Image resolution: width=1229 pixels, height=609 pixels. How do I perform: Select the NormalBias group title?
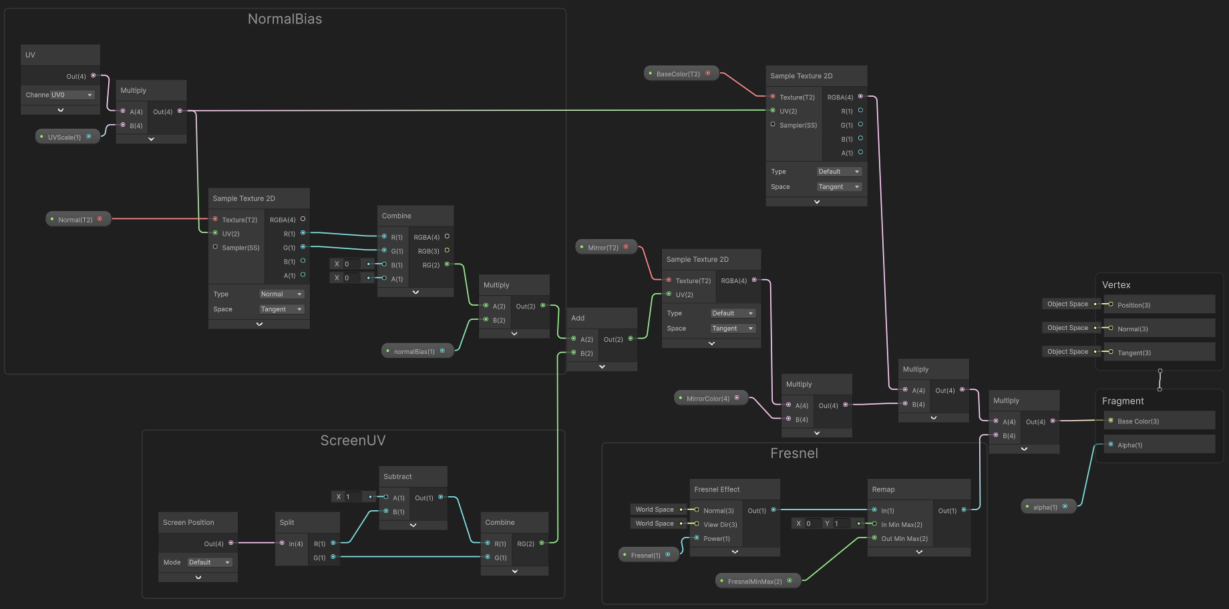[285, 19]
